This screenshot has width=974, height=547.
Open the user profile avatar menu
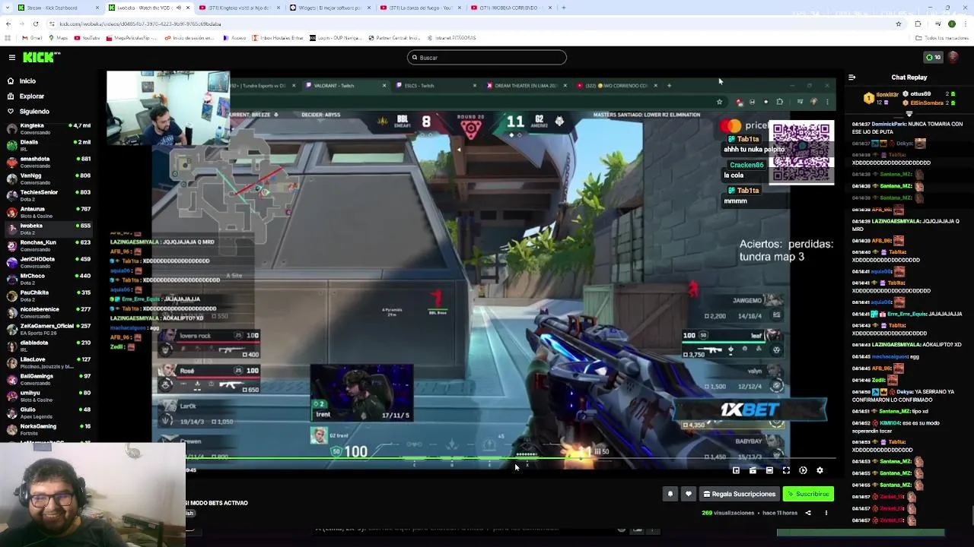[x=953, y=58]
